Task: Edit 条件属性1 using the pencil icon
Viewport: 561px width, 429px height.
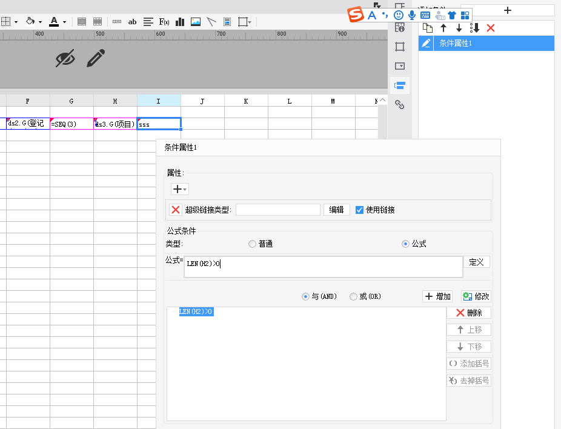Action: (426, 43)
